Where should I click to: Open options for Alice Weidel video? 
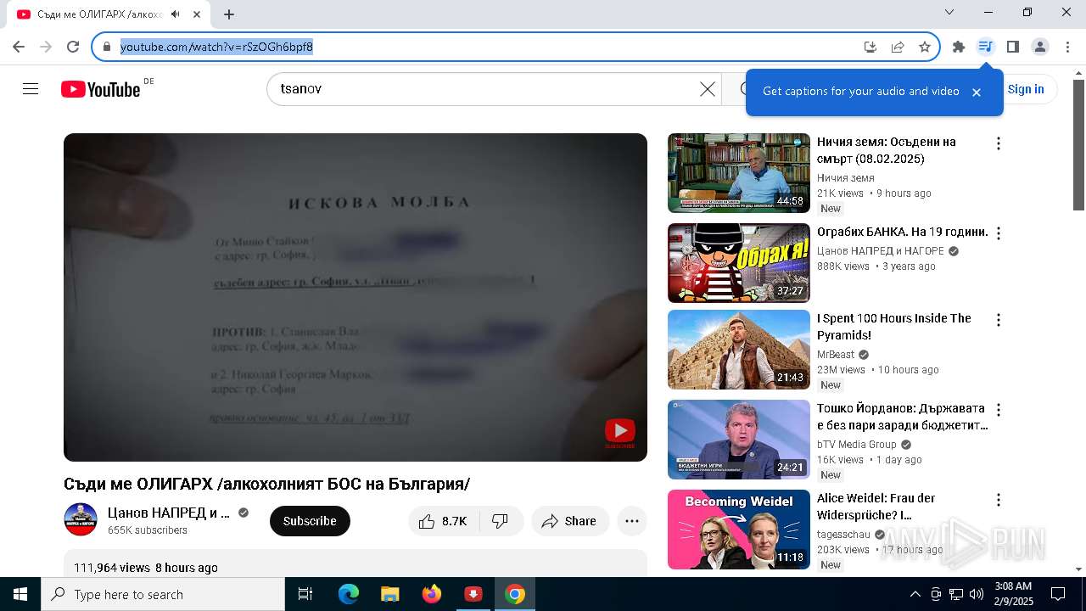999,500
